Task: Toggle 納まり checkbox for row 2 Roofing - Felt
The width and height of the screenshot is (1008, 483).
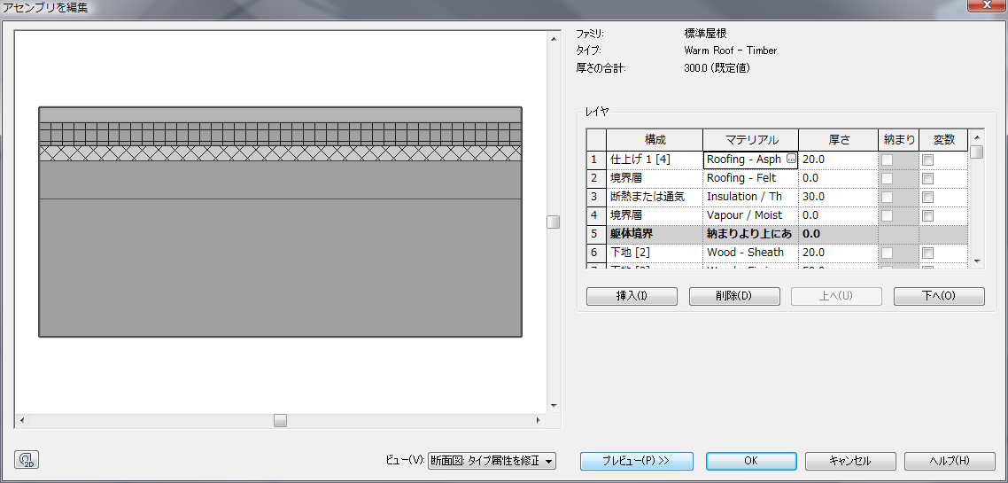Action: pos(888,178)
